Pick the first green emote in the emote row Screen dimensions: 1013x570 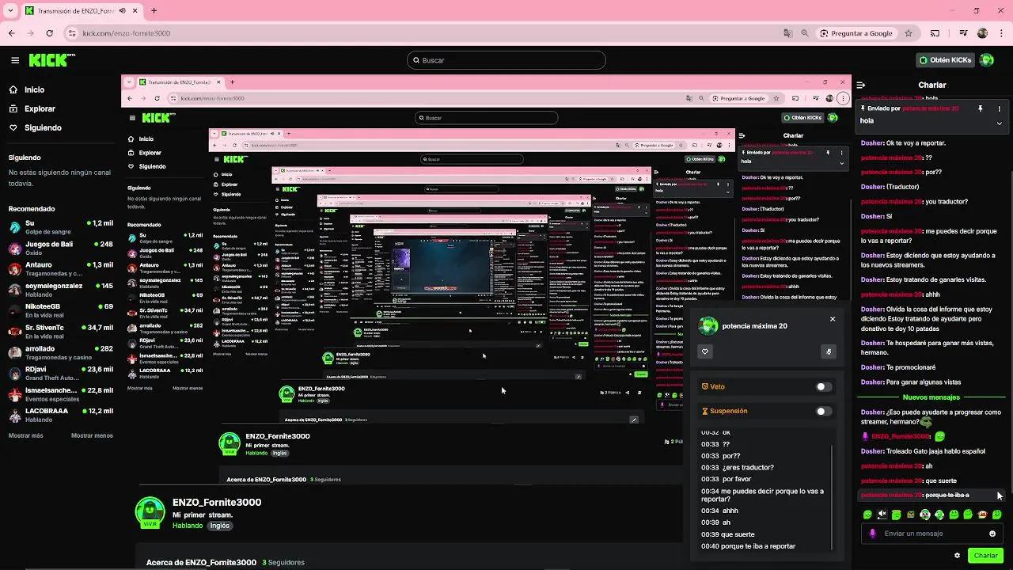point(867,515)
